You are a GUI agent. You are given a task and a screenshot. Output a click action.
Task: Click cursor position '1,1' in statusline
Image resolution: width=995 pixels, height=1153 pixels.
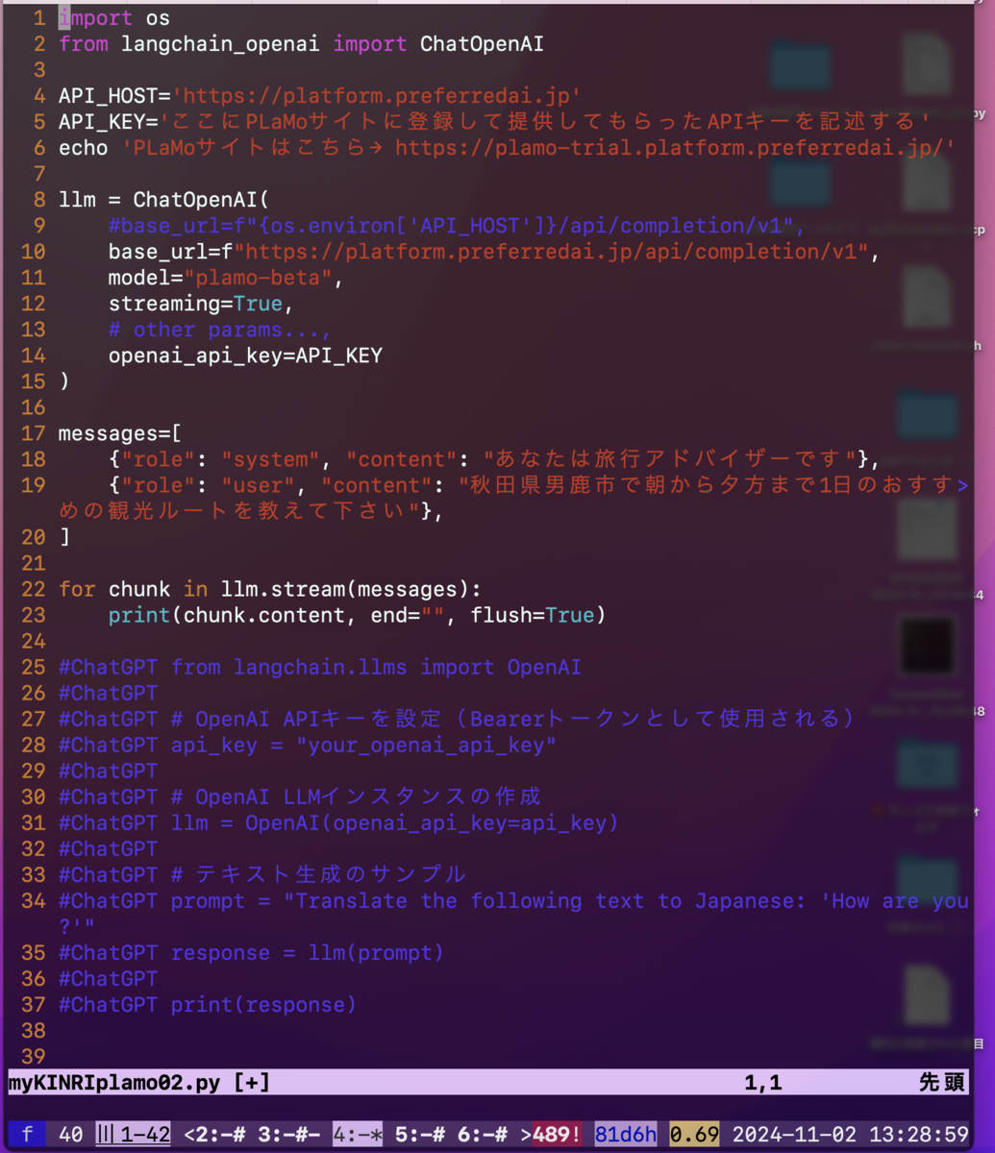tap(763, 1083)
